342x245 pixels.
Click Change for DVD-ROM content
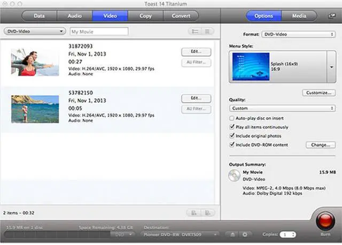[x=321, y=145]
